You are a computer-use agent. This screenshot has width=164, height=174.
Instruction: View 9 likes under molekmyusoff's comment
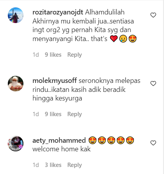pyautogui.click(x=53, y=114)
